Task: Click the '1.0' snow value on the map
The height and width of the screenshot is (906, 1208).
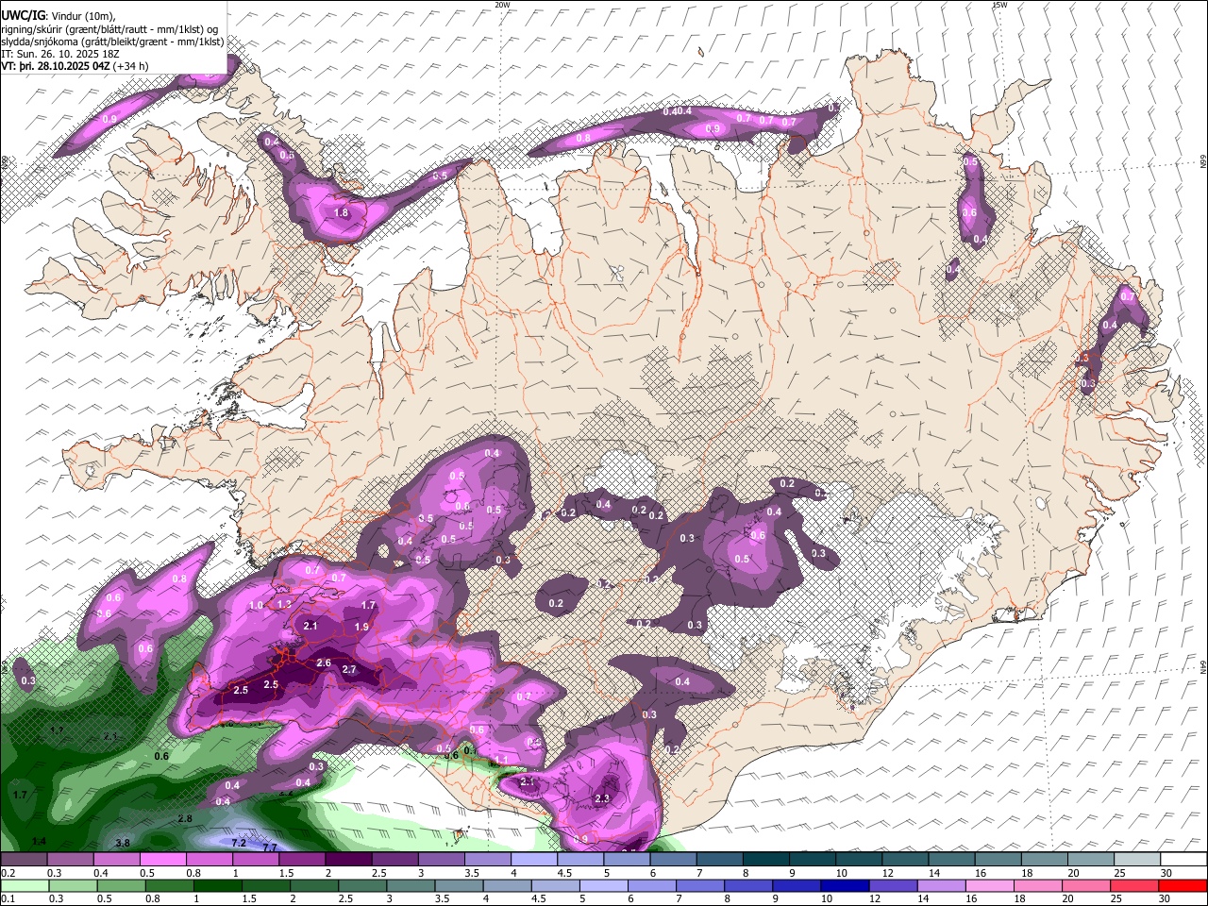Action: click(x=256, y=605)
